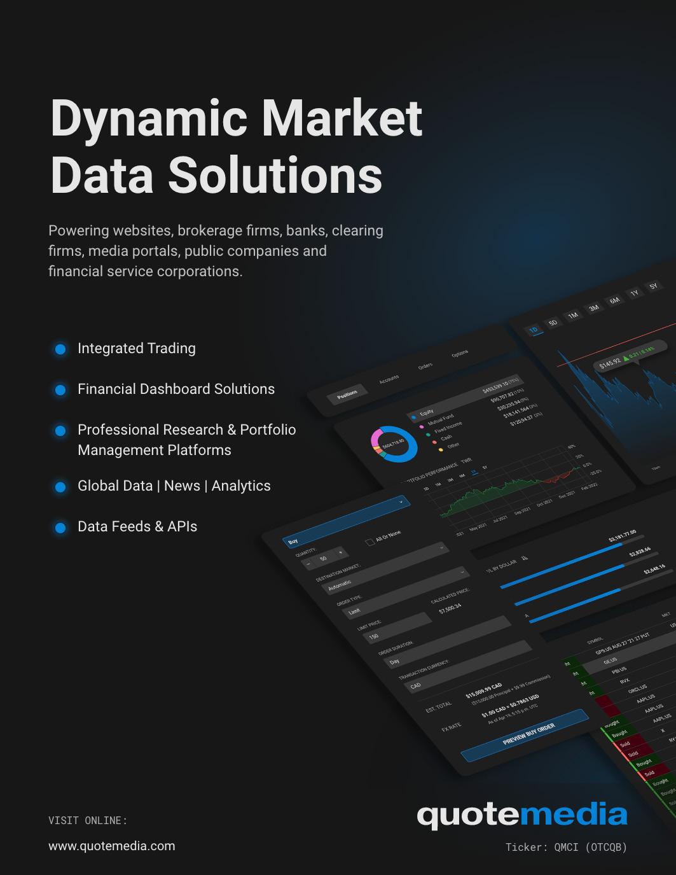
Task: Select 1Y in the Portfolio Performance chart
Action: coord(474,472)
